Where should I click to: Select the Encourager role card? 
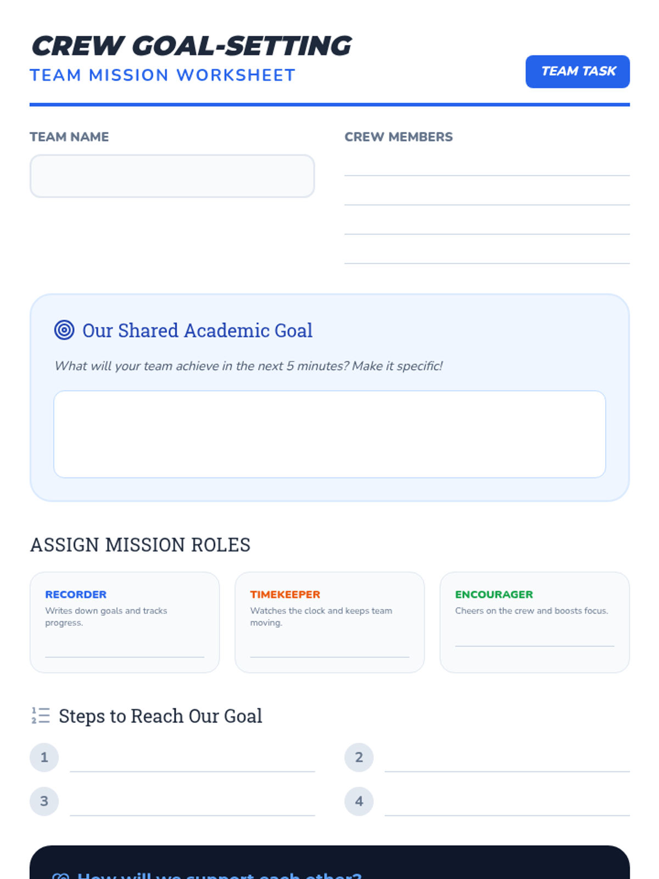pos(535,622)
